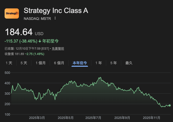Open the 免責聲明 disclaimer link

coord(58,49)
